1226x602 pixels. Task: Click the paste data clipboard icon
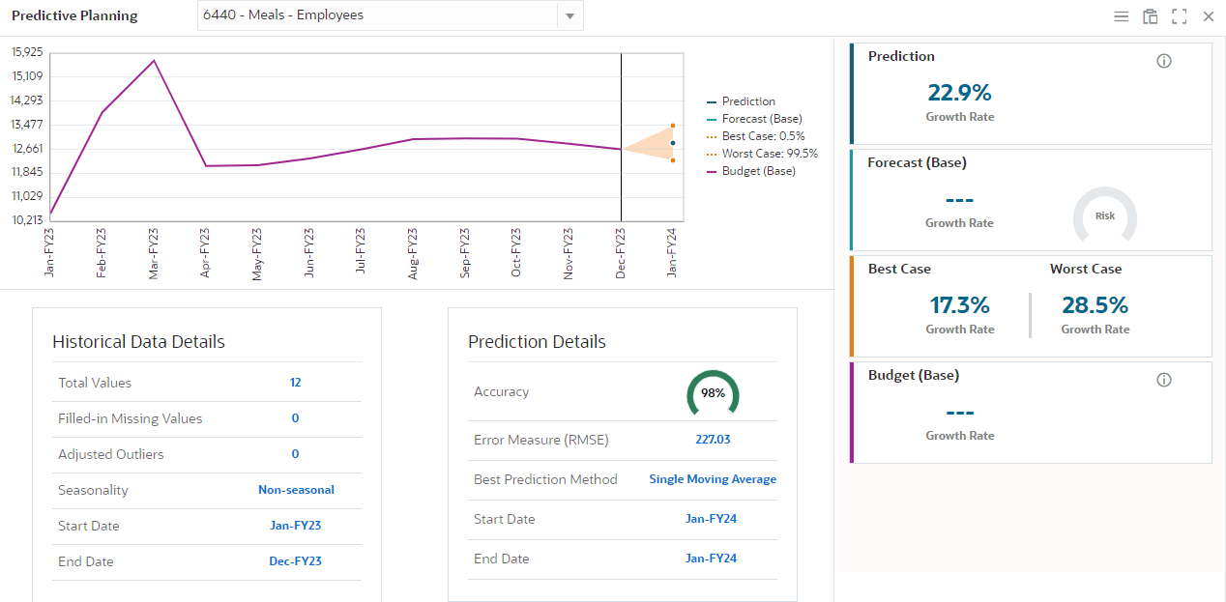[1150, 16]
